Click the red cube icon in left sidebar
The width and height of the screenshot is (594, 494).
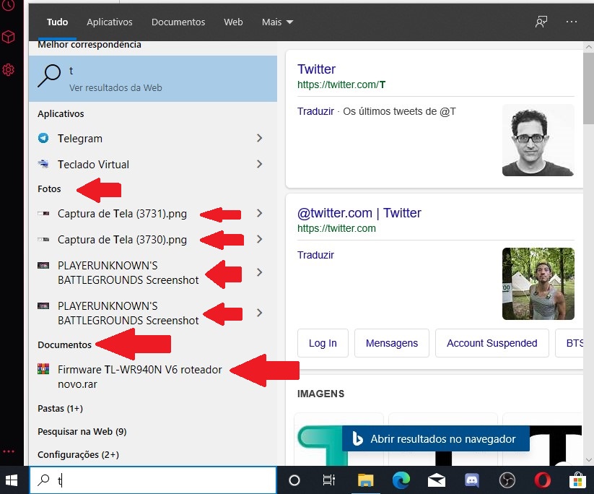pos(9,37)
